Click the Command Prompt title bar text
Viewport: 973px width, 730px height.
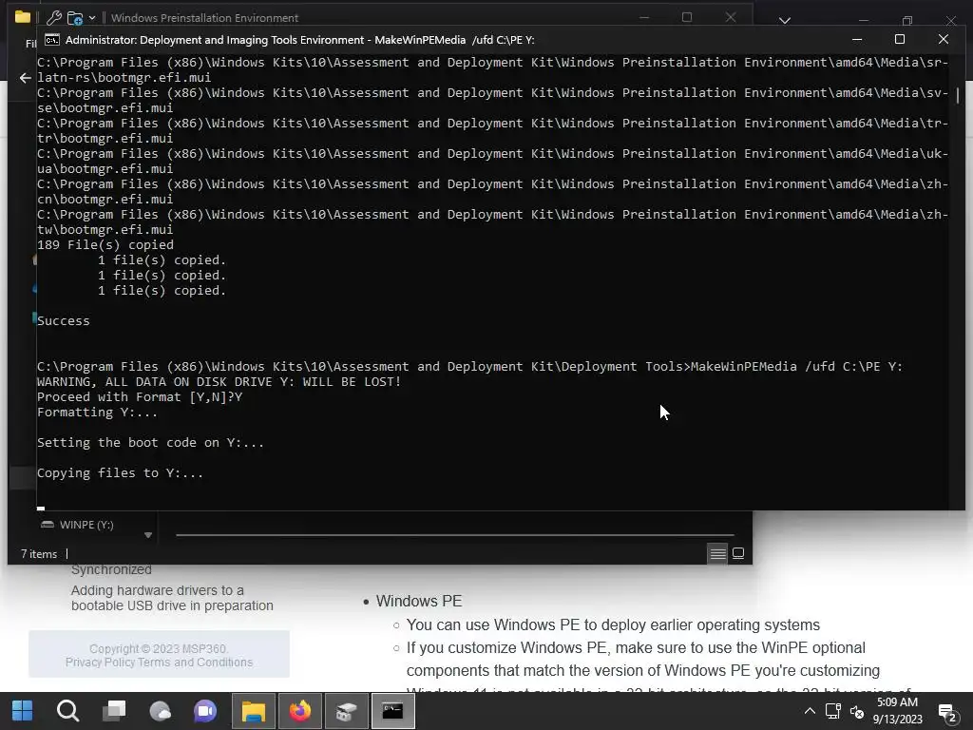(x=299, y=40)
